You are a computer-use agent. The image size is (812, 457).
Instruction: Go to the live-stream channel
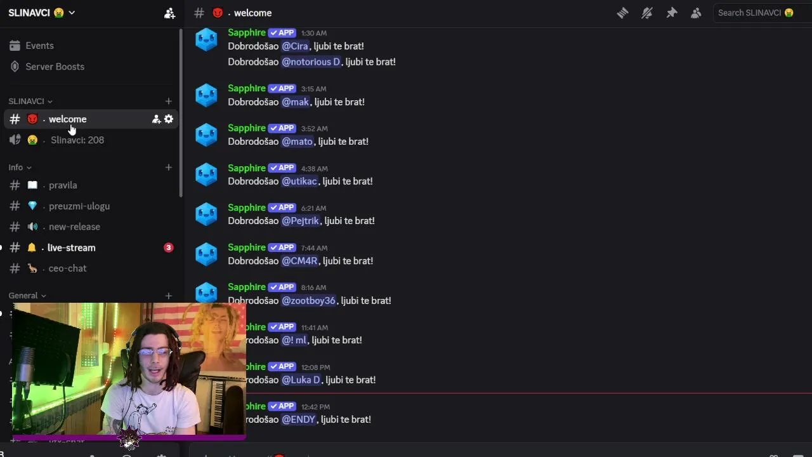point(91,248)
